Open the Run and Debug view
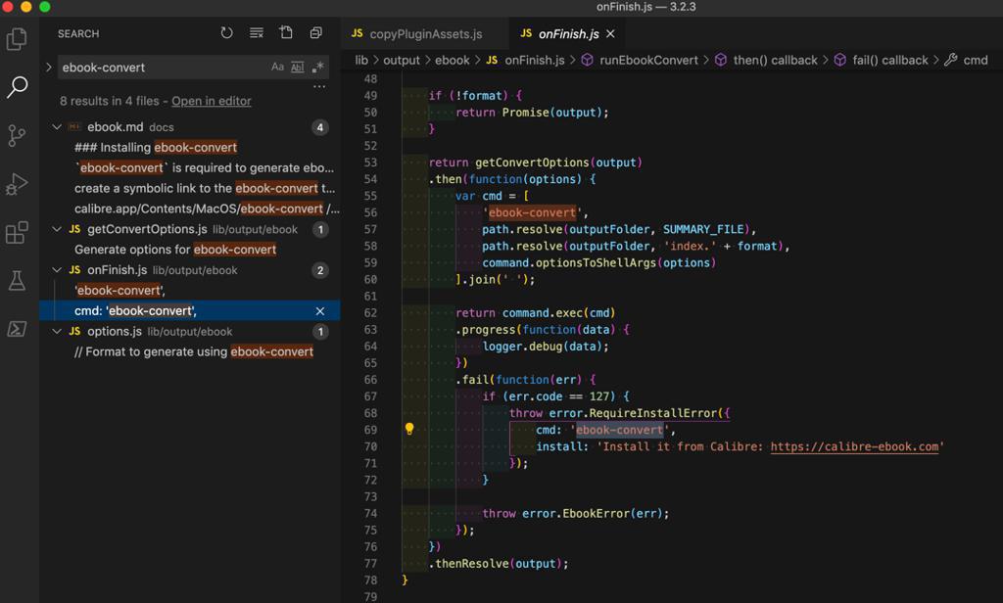The height and width of the screenshot is (603, 1003). coord(17,184)
